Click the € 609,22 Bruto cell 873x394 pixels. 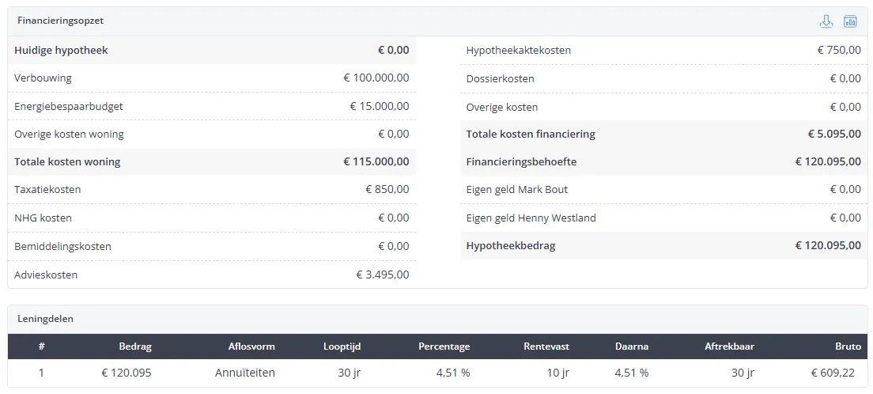833,373
